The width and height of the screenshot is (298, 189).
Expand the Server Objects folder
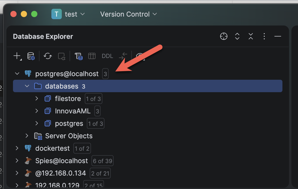27,136
